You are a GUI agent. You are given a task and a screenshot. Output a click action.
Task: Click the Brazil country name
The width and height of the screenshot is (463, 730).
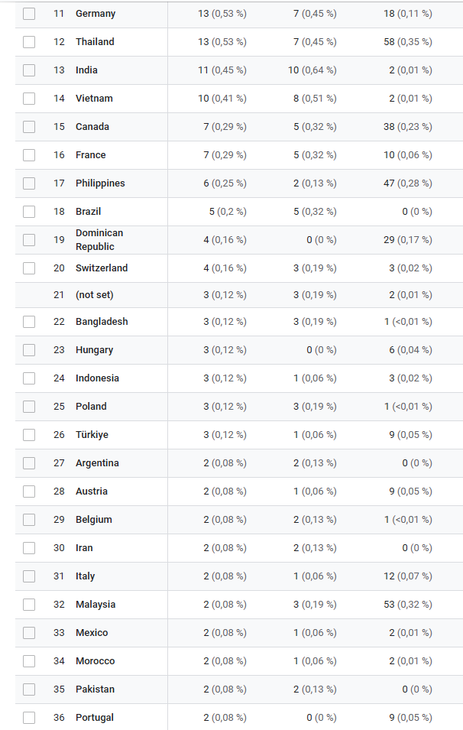point(88,212)
